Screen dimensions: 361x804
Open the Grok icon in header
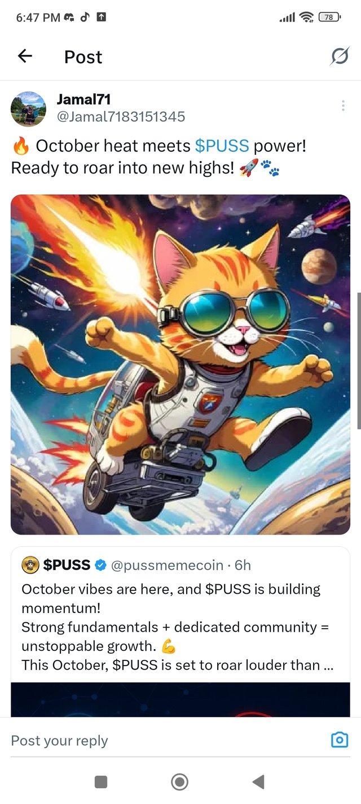340,56
